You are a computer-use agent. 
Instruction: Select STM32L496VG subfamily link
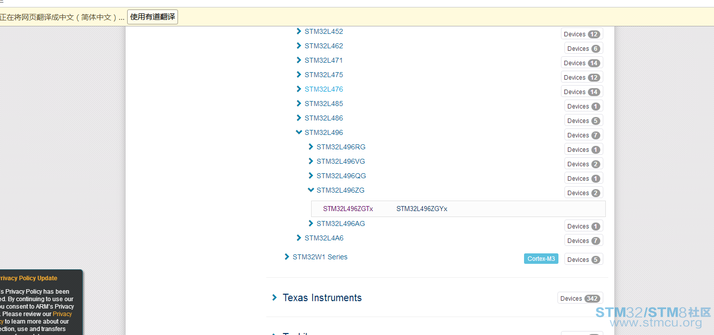tap(341, 161)
